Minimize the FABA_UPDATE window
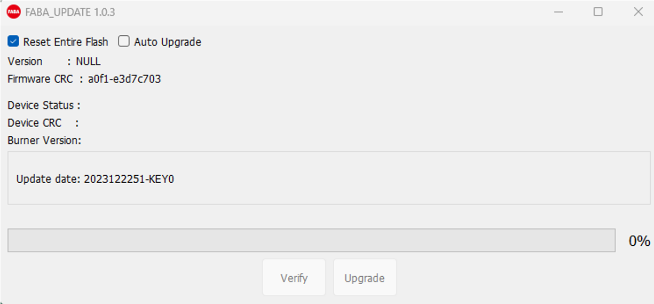Screen dimensions: 654x304 tap(559, 12)
